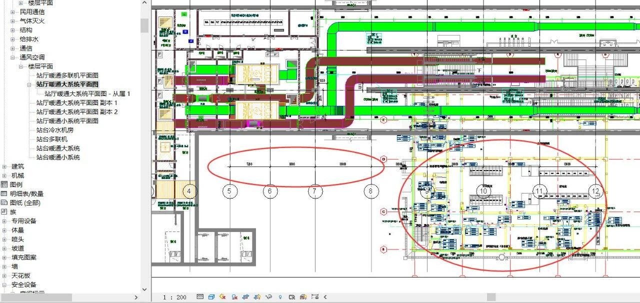640x303 pixels.
Task: Select 站厅暖通大系统平面图 - 从属 1 view
Action: coord(87,93)
